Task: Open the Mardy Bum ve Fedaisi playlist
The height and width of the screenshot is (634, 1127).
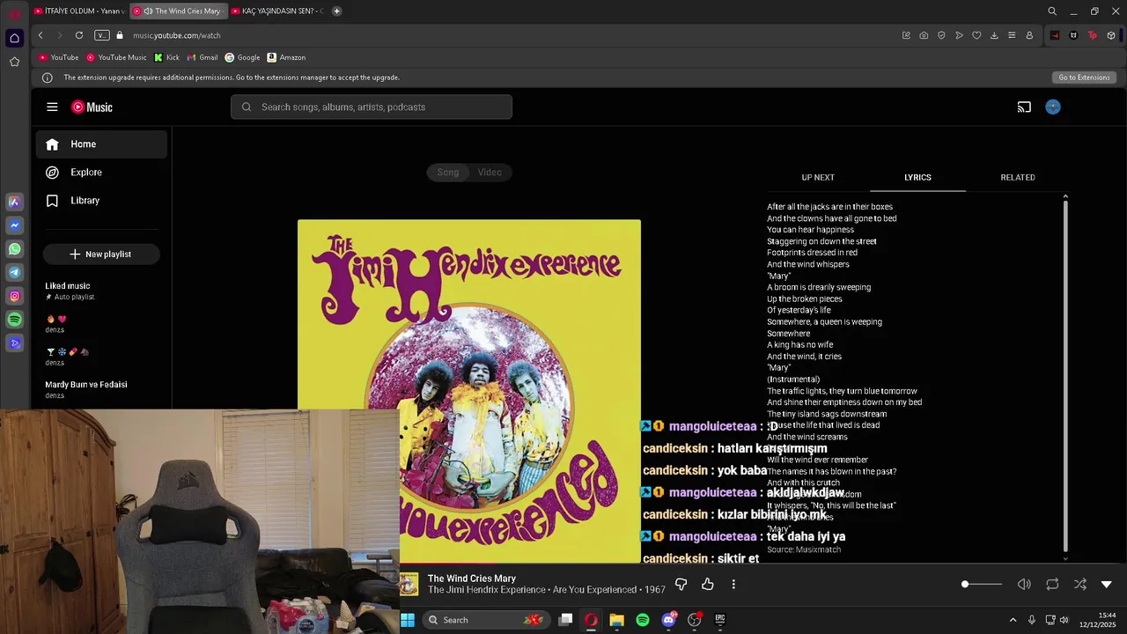Action: pos(101,389)
